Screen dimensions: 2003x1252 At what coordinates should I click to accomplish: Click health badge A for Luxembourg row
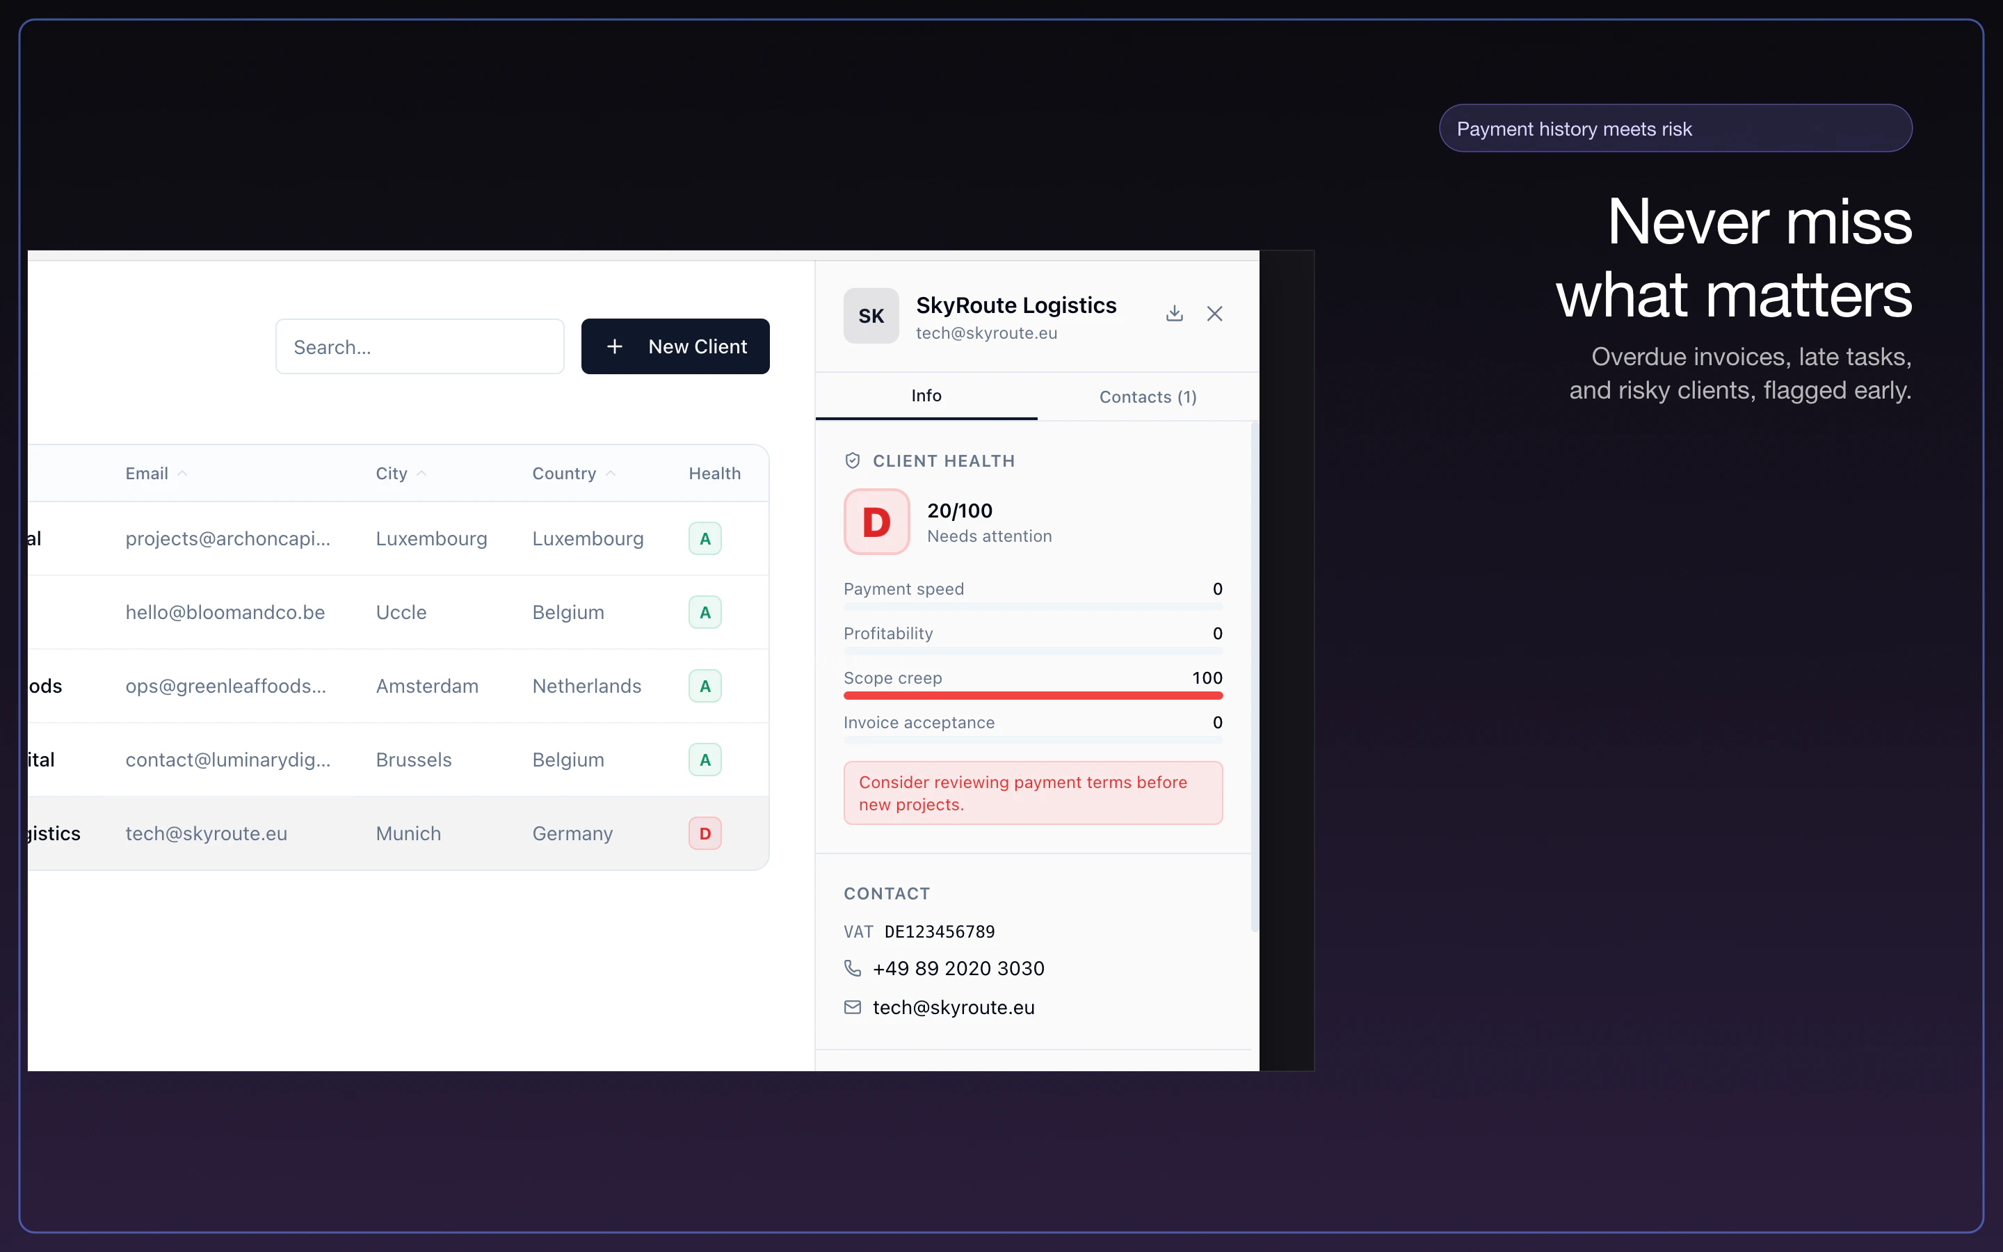(705, 538)
